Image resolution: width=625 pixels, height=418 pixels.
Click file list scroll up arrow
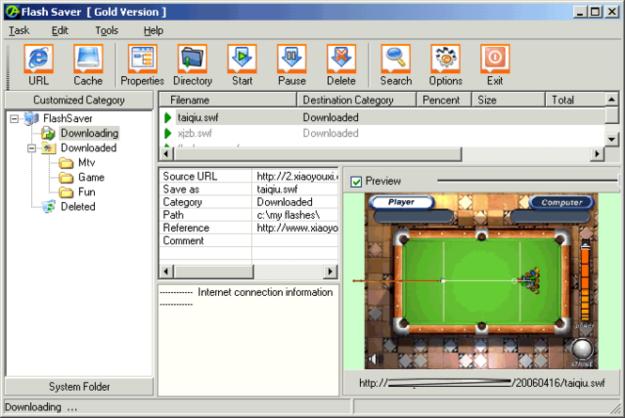point(612,99)
